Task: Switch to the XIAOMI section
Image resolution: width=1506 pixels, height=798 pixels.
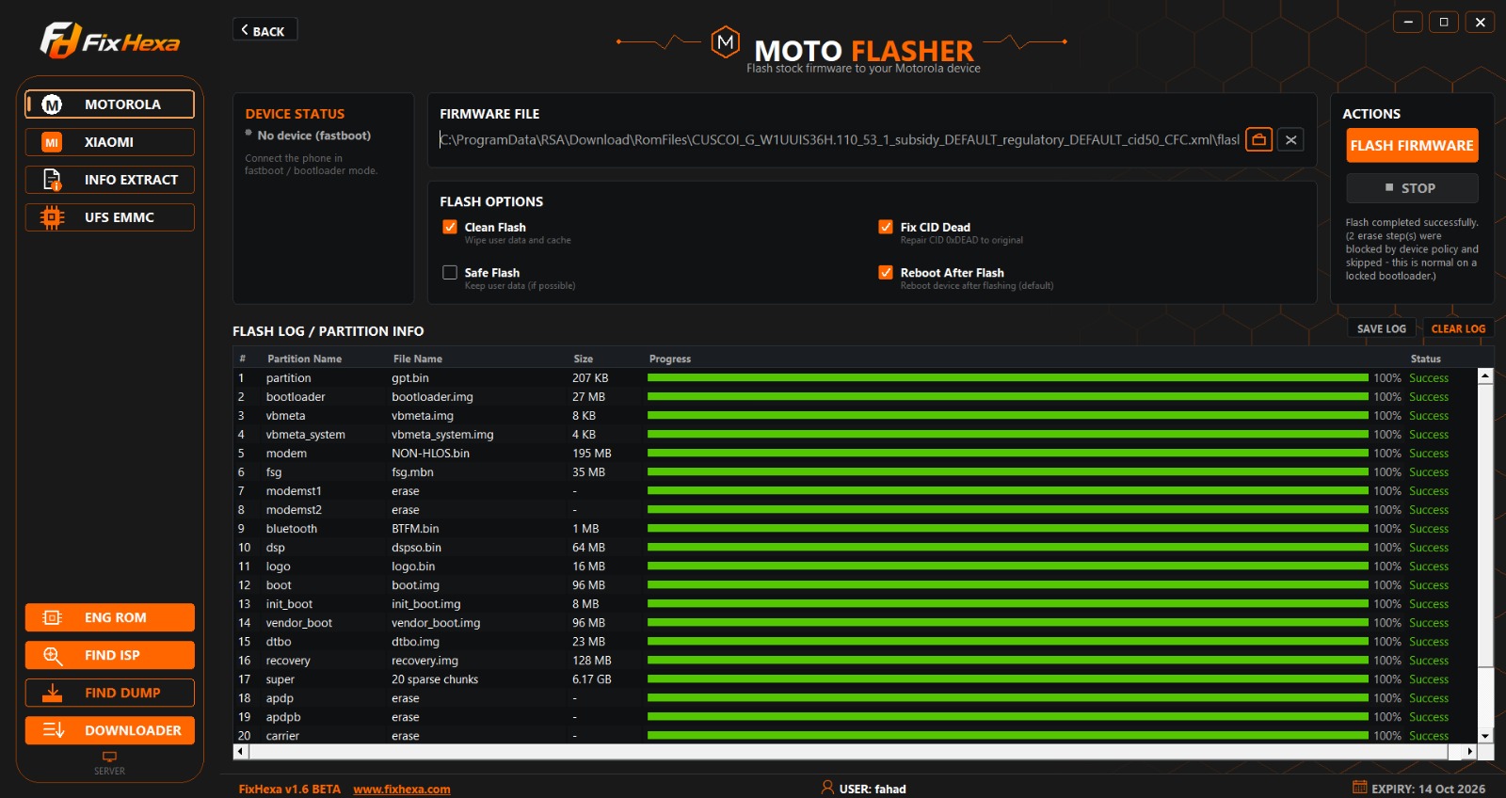Action: point(110,142)
